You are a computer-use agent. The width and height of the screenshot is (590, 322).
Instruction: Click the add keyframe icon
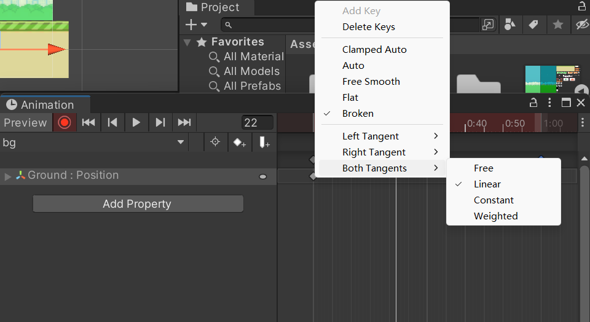pyautogui.click(x=239, y=143)
